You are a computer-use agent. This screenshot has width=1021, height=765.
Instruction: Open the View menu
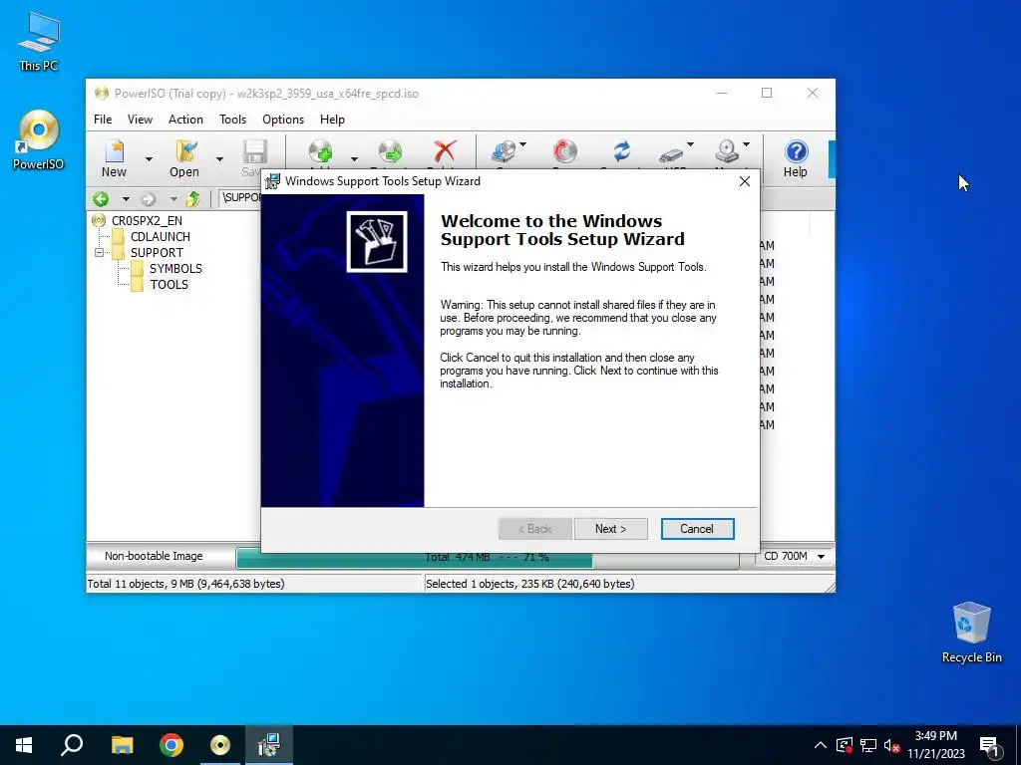140,120
